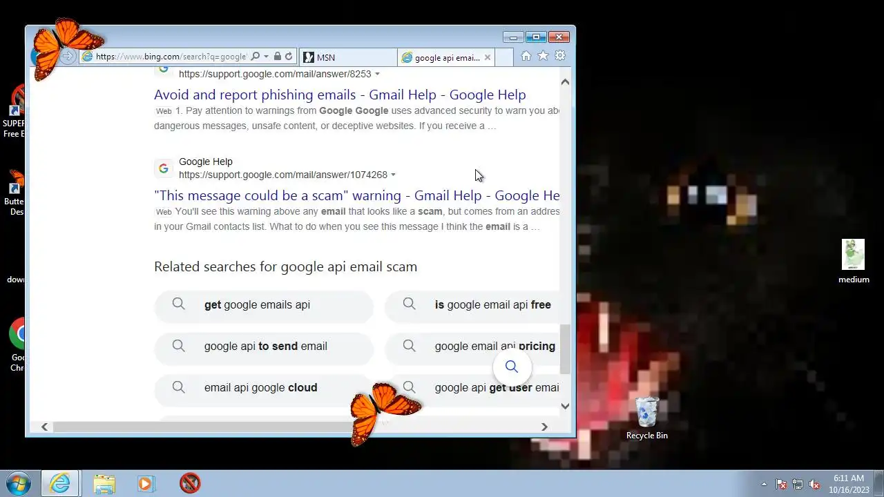Search for get google emails api
This screenshot has width=884, height=497.
[264, 305]
